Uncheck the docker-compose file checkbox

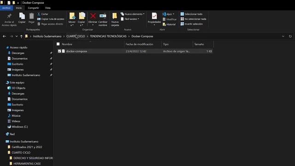tap(59, 51)
